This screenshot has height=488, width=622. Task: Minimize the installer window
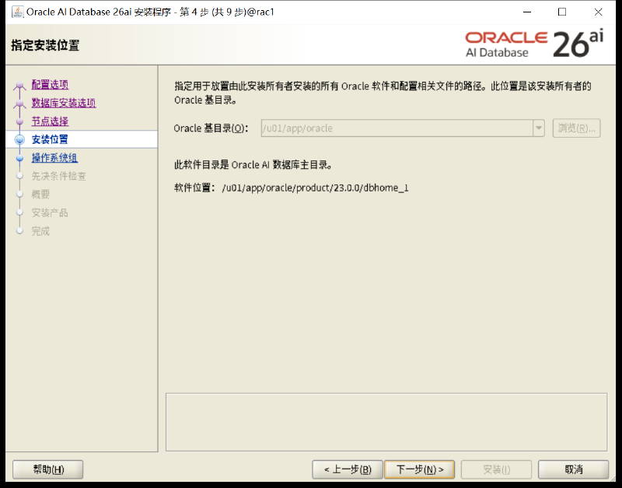pyautogui.click(x=527, y=12)
